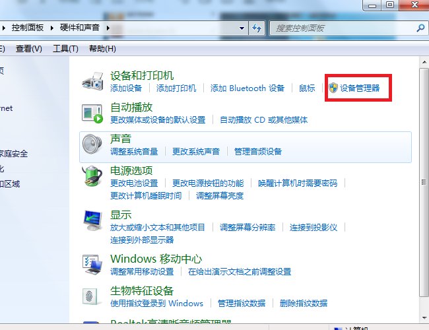This screenshot has width=429, height=330.
Task: Click the Display monitor icon
Action: tap(92, 220)
